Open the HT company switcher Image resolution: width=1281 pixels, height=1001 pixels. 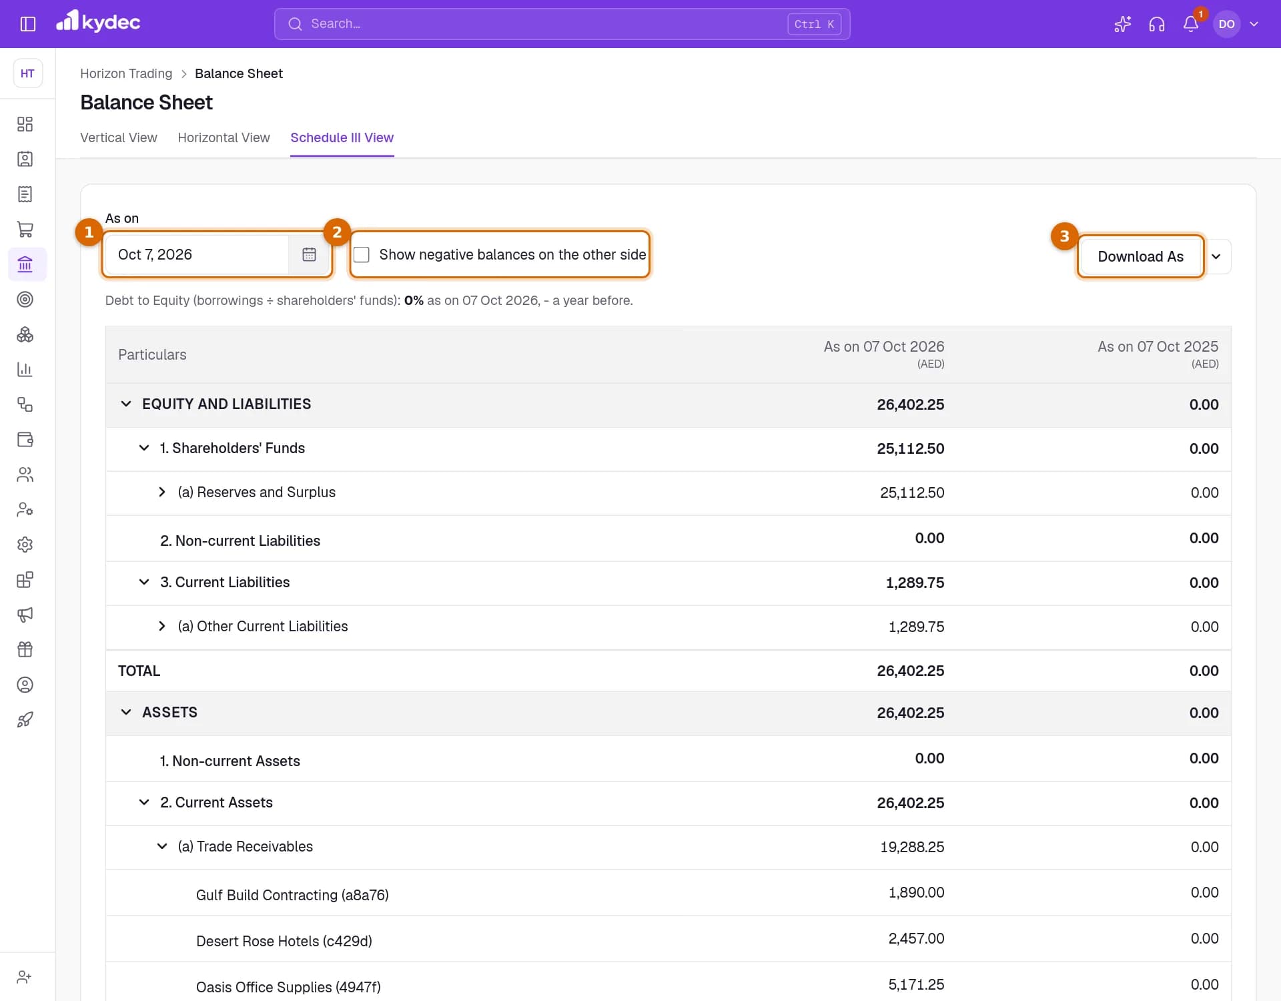pos(27,73)
